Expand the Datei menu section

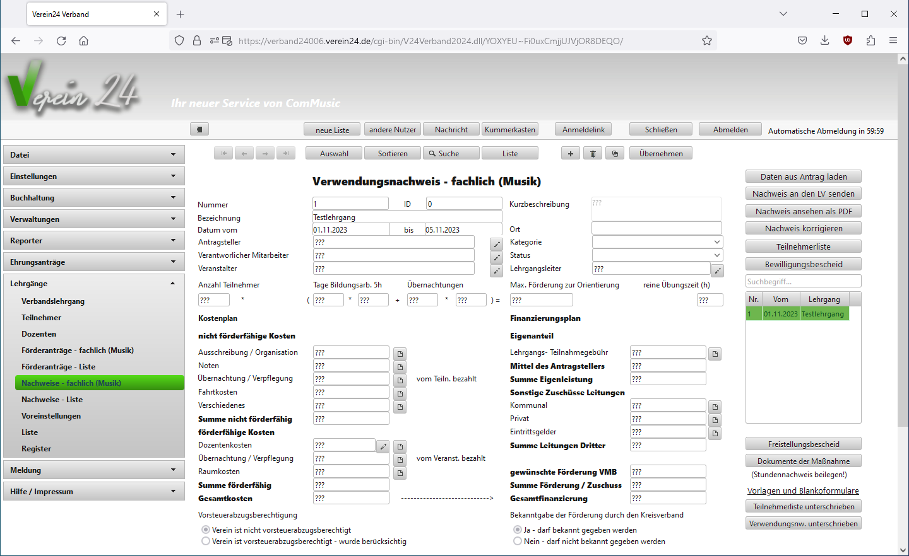(x=94, y=154)
